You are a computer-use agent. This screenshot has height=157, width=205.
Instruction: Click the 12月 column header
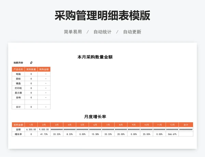tap(172, 125)
